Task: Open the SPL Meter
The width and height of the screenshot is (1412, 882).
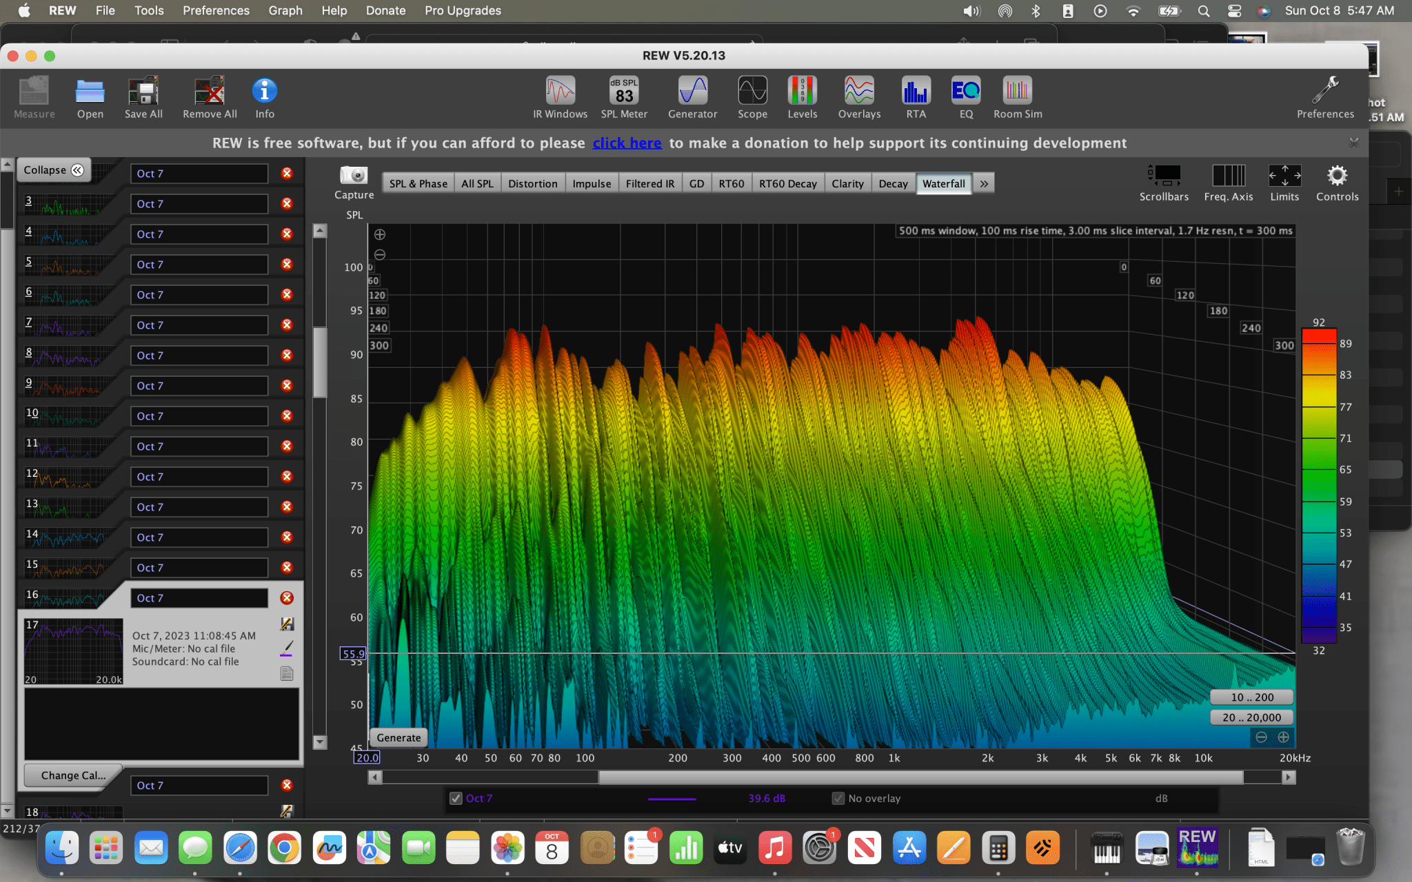Action: click(624, 97)
